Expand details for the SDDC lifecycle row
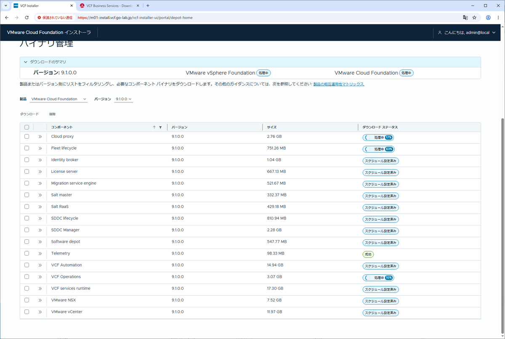This screenshot has width=505, height=339. coord(40,218)
